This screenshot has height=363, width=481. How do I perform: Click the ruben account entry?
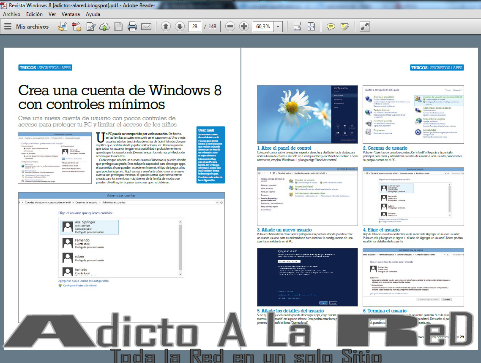point(83,258)
